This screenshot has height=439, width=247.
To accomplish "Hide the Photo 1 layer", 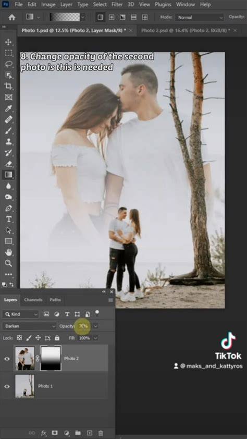I will 7,386.
